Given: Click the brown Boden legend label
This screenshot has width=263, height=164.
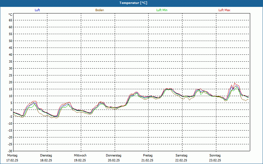Looking at the screenshot, I should point(100,10).
